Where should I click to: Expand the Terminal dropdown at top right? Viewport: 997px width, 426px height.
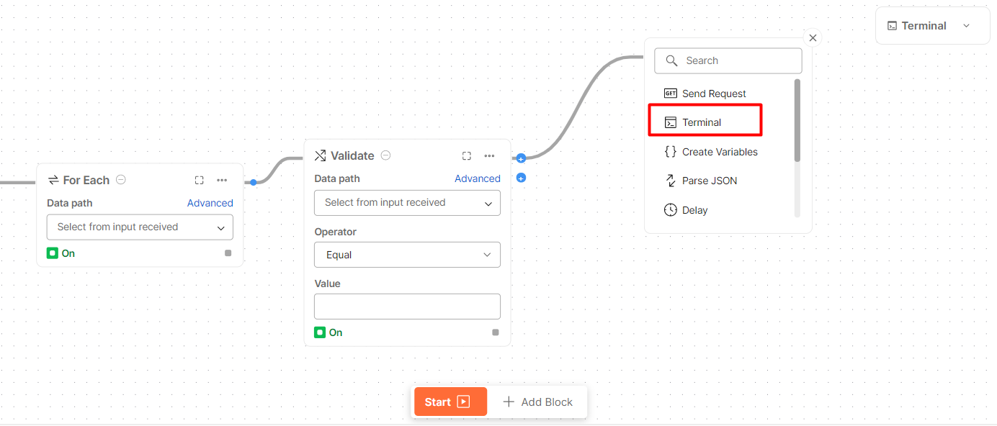pos(966,26)
